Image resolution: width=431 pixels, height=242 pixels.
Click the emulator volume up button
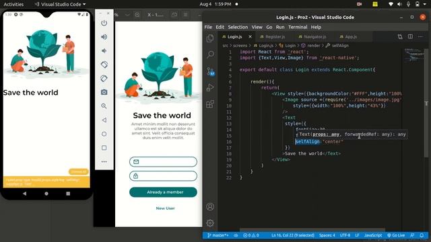pyautogui.click(x=104, y=37)
